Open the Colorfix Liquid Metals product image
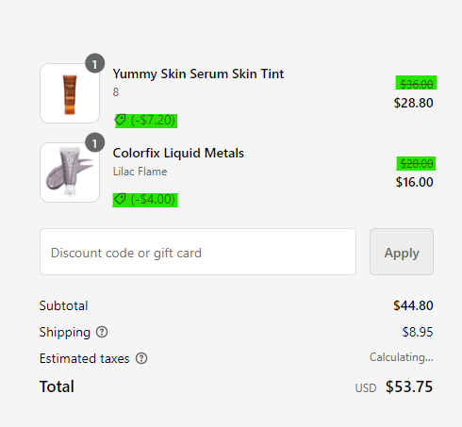The width and height of the screenshot is (462, 427). click(x=70, y=172)
